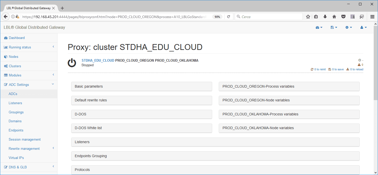The height and width of the screenshot is (175, 378).
Task: Click the Firefox home icon
Action: pyautogui.click(x=334, y=17)
